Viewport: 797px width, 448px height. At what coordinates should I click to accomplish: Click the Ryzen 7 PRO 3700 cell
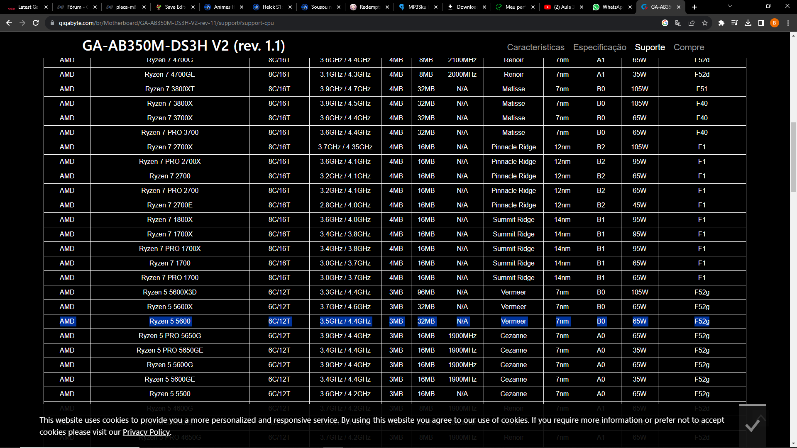[x=170, y=132]
